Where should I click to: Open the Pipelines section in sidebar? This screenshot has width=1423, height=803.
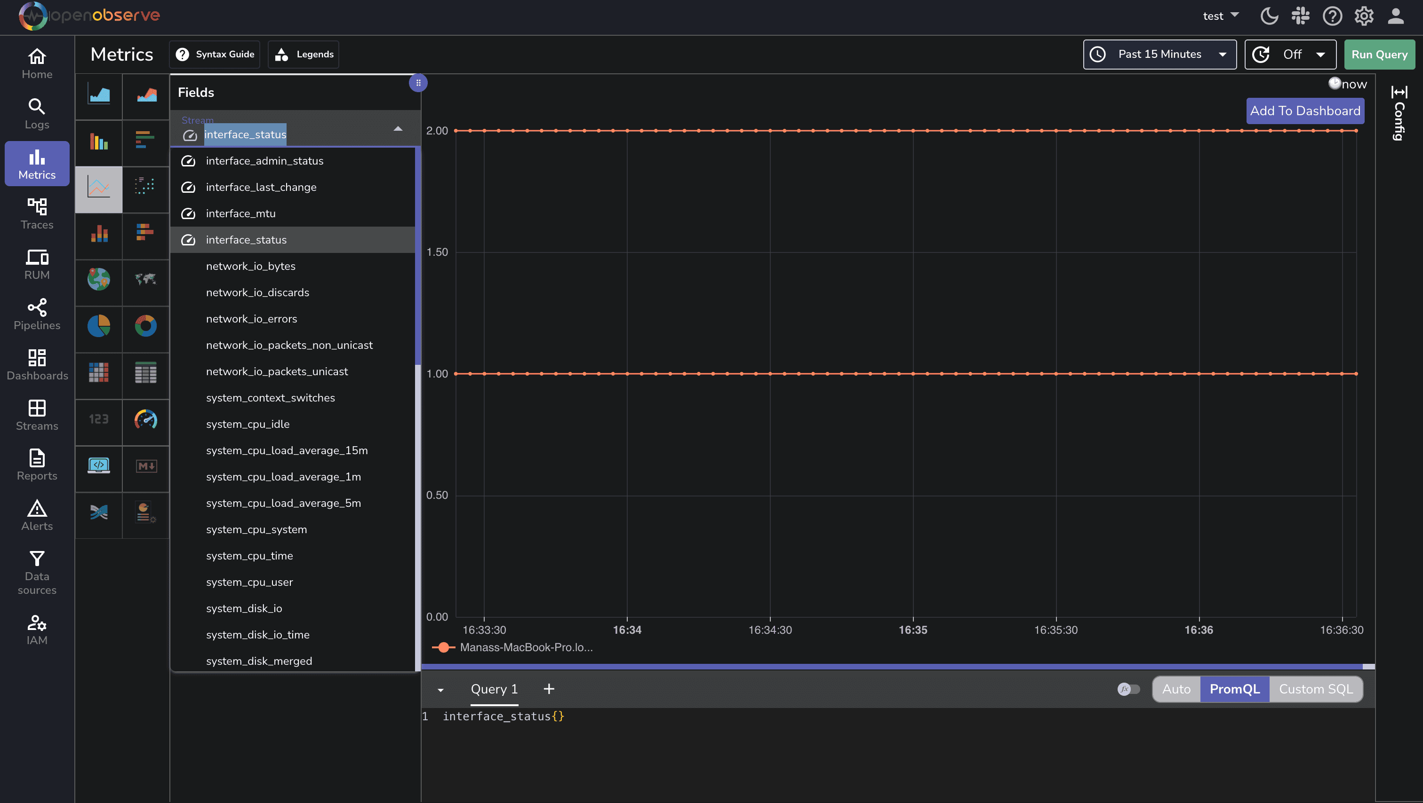37,315
